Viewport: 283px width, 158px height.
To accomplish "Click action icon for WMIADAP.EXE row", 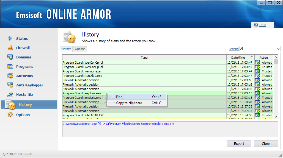I will click(x=257, y=115).
